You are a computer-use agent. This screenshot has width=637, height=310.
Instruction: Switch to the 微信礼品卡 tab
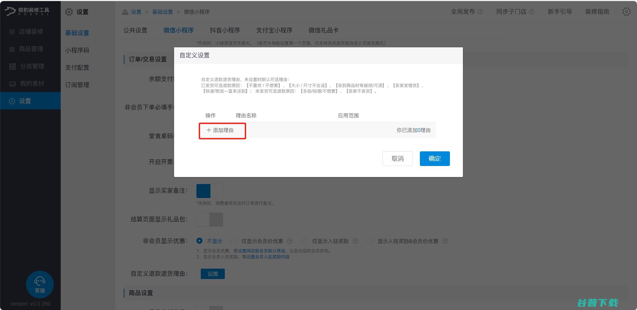(324, 30)
